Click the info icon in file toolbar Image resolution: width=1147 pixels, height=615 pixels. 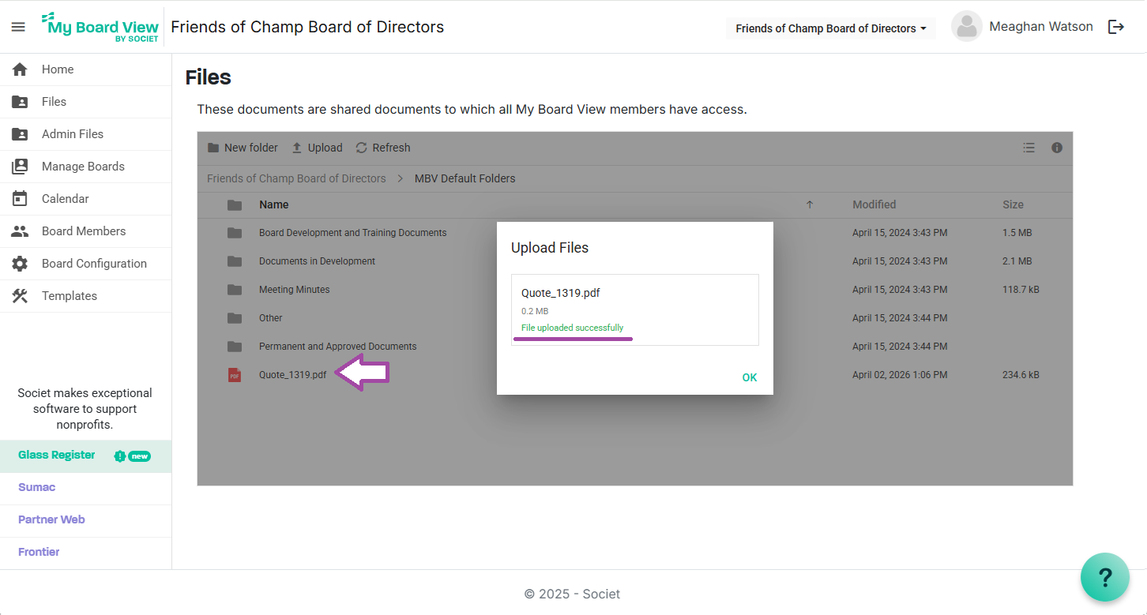(x=1057, y=148)
